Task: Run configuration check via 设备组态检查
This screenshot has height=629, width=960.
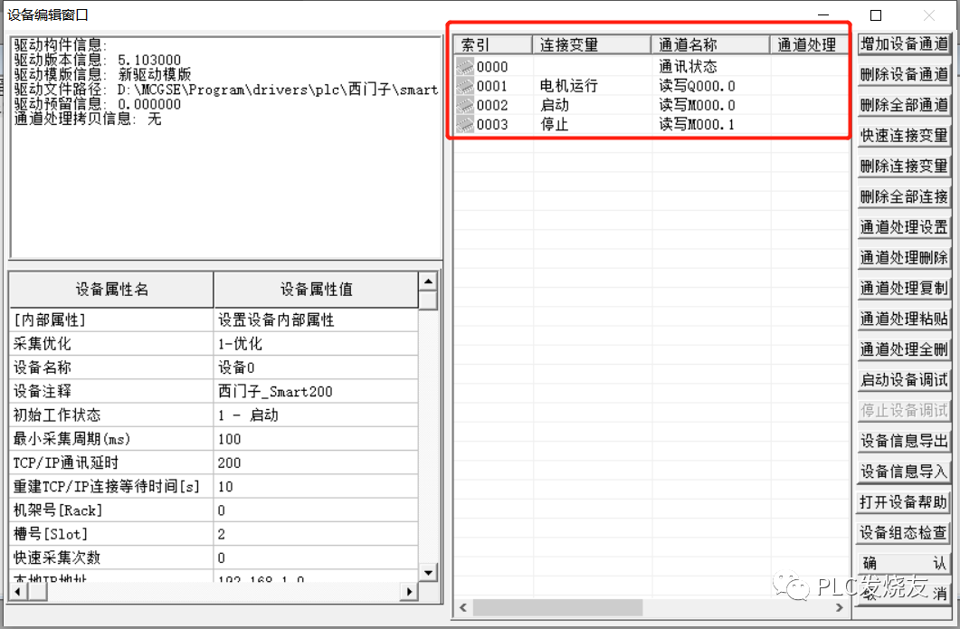Action: click(x=904, y=533)
